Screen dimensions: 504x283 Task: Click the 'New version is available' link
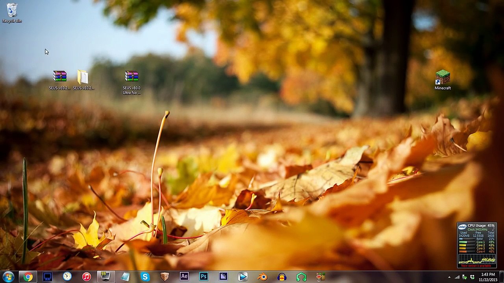click(x=476, y=266)
